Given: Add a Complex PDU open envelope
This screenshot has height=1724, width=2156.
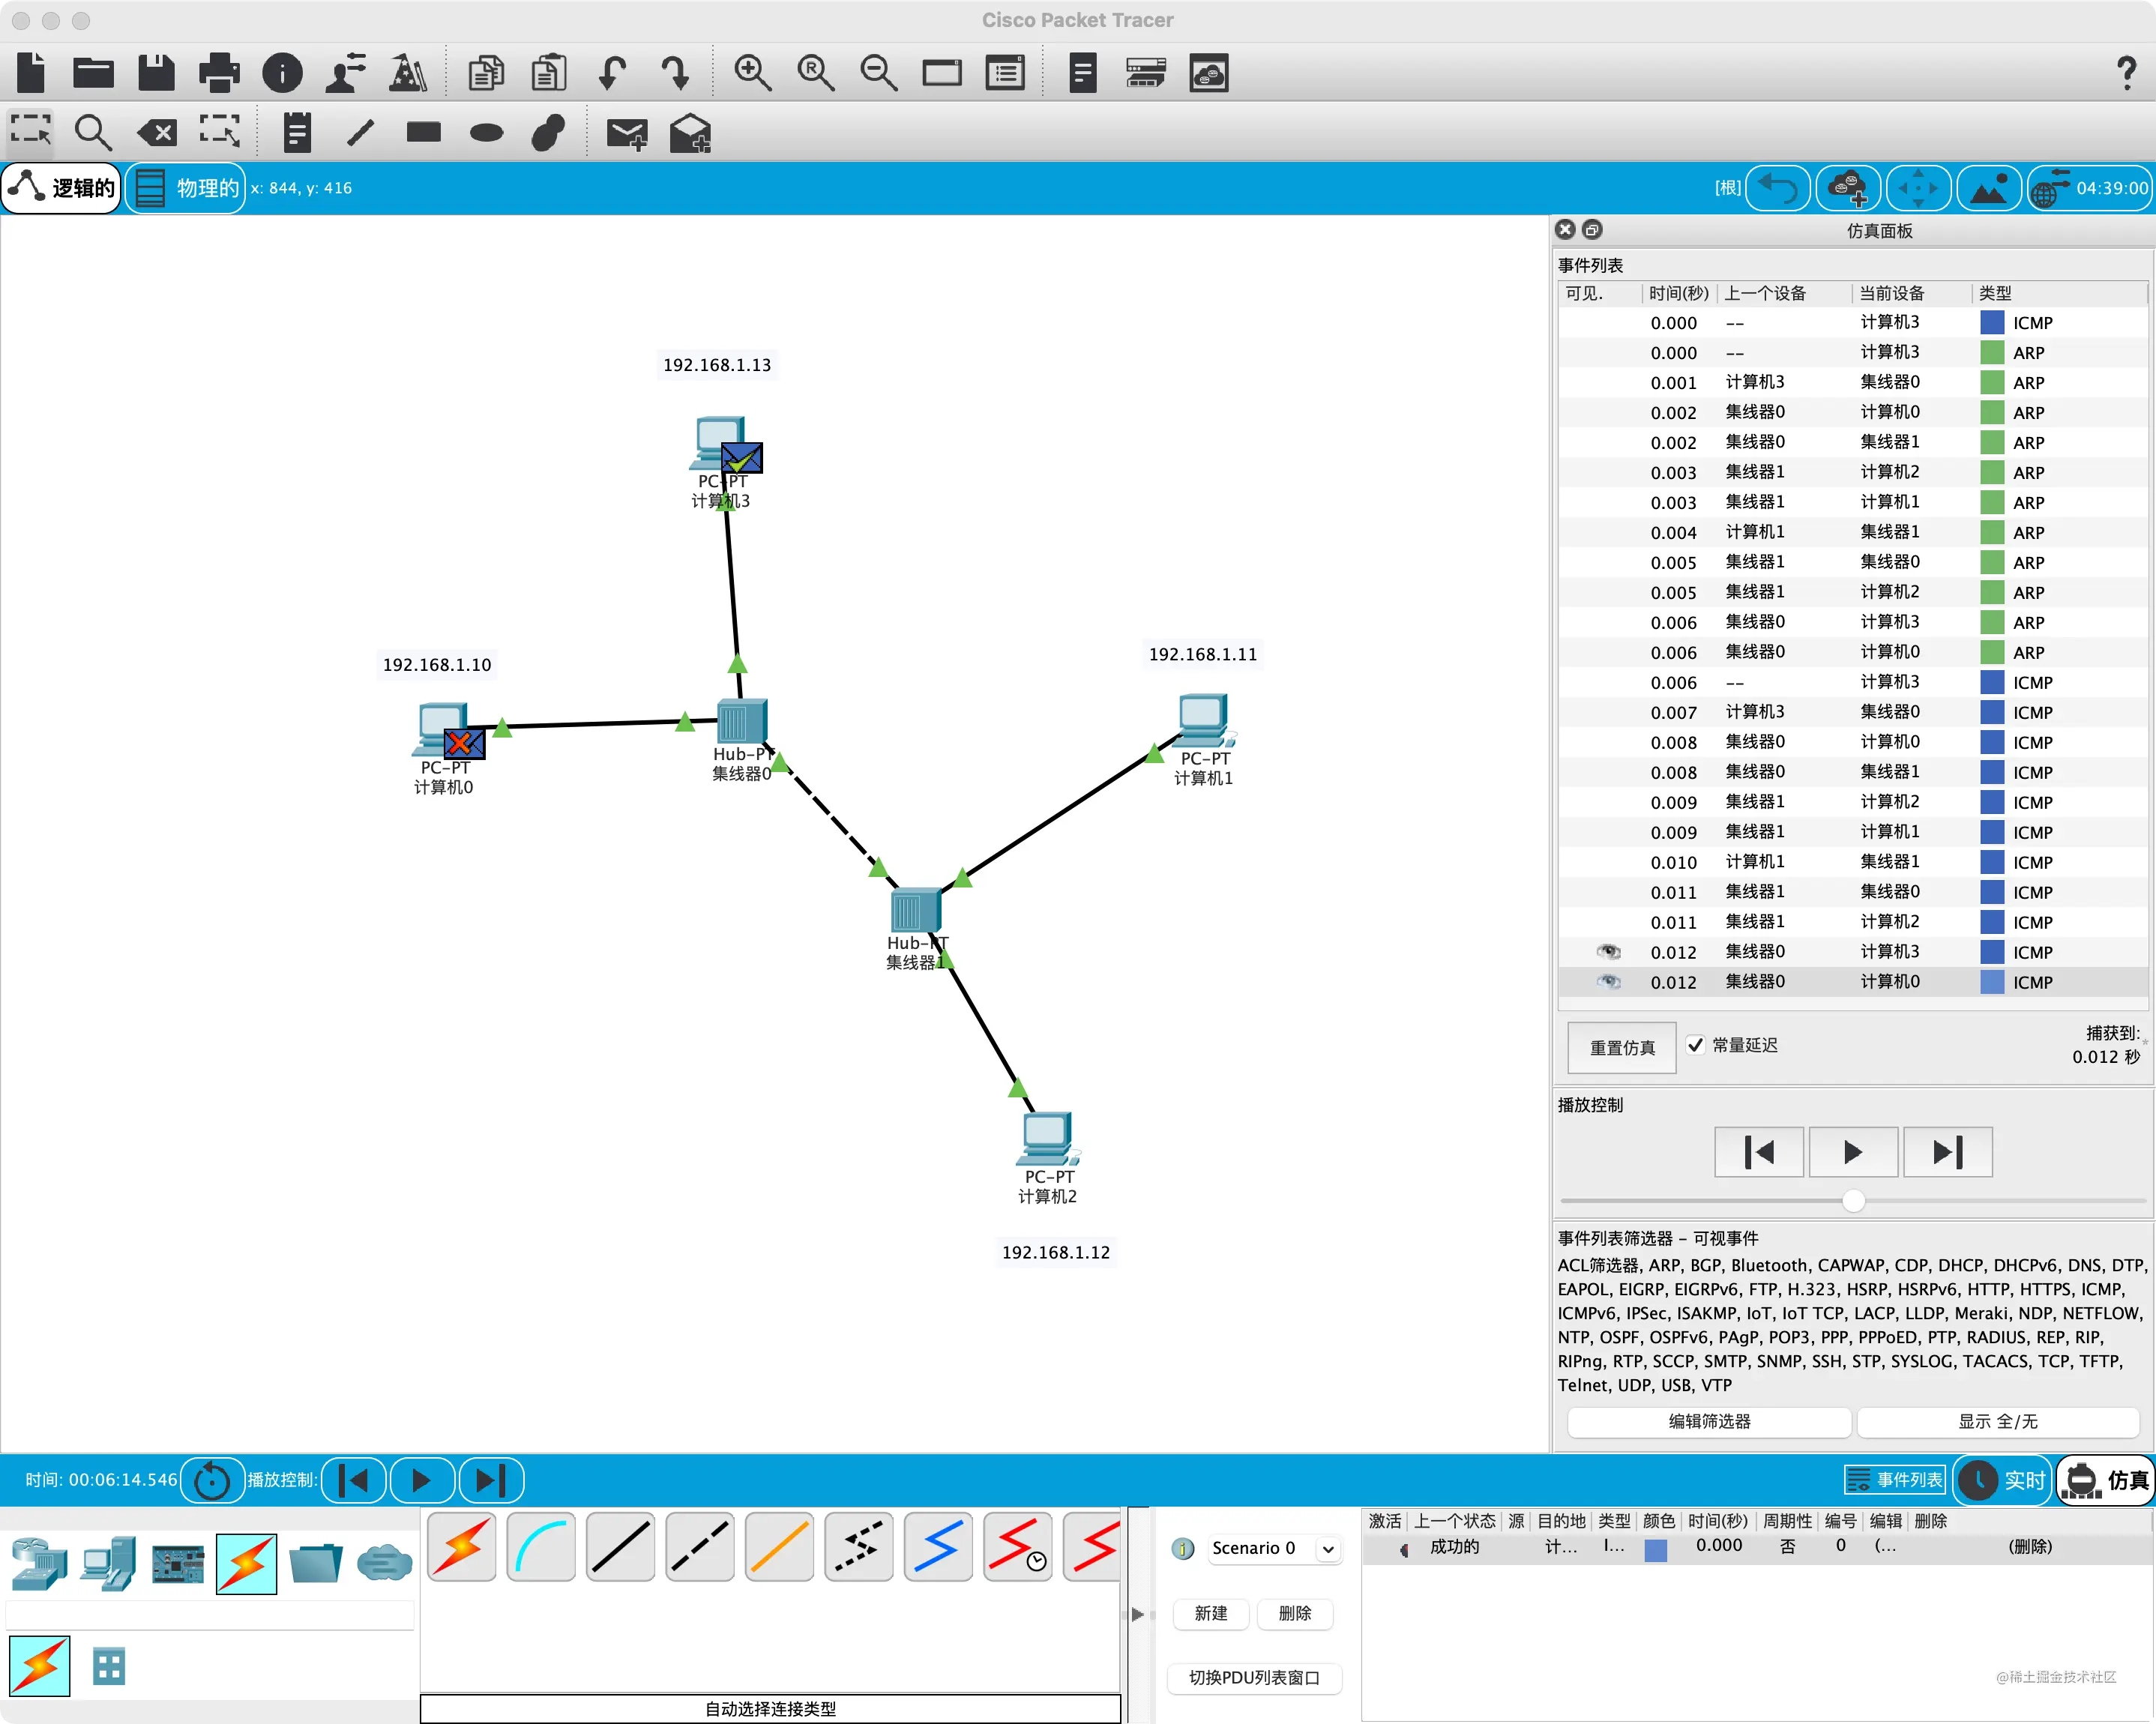Looking at the screenshot, I should (x=690, y=133).
